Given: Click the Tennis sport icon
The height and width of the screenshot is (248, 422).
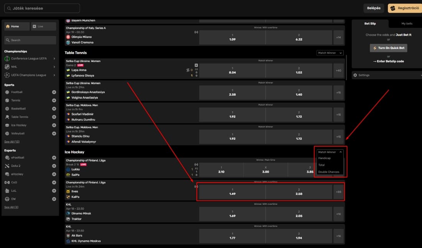Looking at the screenshot, I should click(7, 100).
